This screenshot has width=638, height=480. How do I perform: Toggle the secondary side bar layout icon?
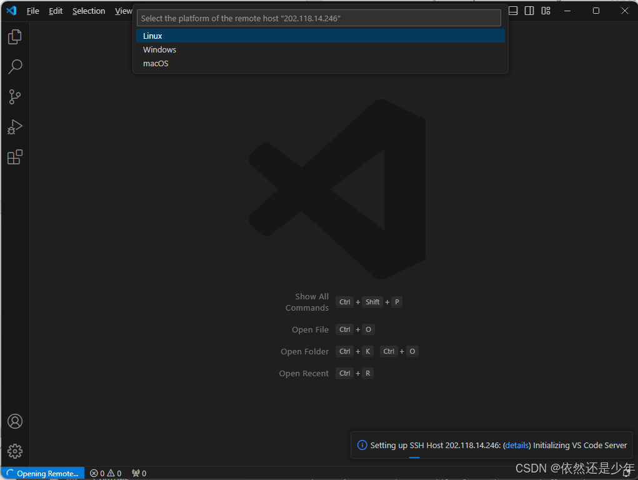point(529,11)
